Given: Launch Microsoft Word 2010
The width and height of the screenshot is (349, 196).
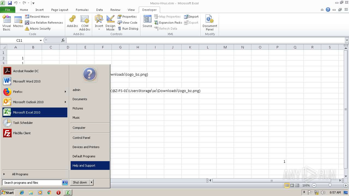Looking at the screenshot, I should coord(35,81).
